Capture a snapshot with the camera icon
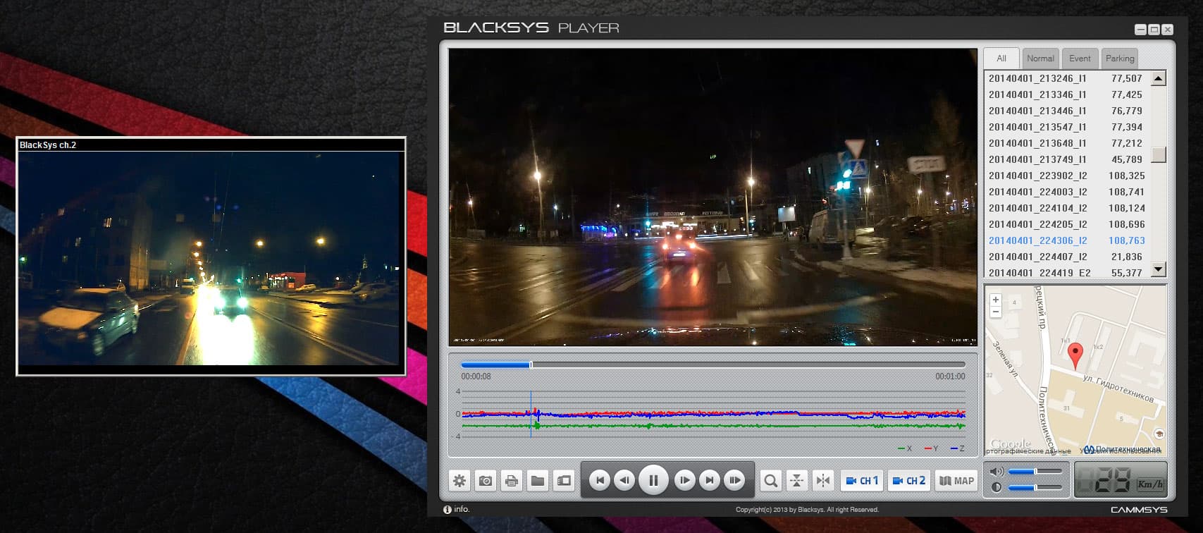 [x=486, y=481]
